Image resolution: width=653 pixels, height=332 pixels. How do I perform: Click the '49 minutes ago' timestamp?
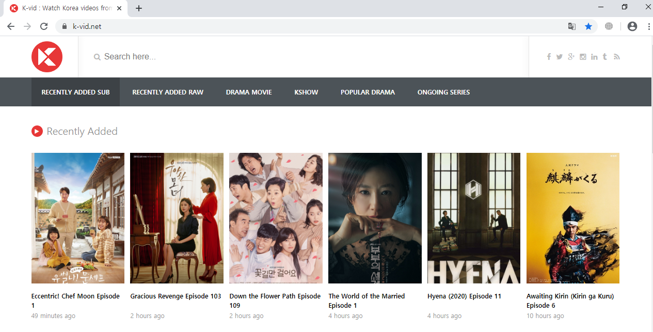[x=53, y=316]
